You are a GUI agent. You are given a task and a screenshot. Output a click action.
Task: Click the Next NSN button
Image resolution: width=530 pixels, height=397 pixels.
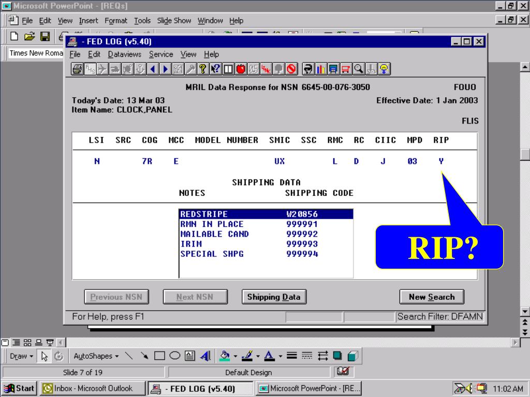tap(195, 297)
